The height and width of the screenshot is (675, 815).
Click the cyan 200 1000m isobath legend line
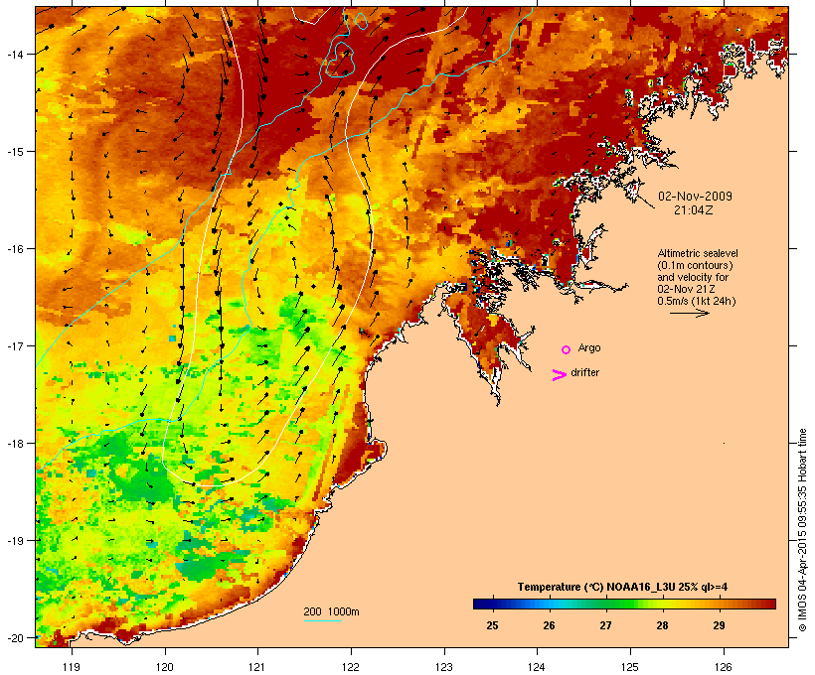pyautogui.click(x=323, y=620)
